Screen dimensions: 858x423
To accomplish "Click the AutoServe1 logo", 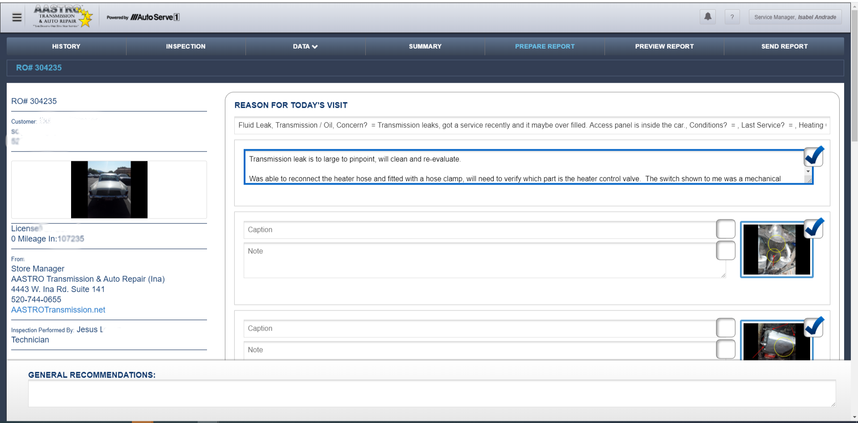I will coord(143,17).
